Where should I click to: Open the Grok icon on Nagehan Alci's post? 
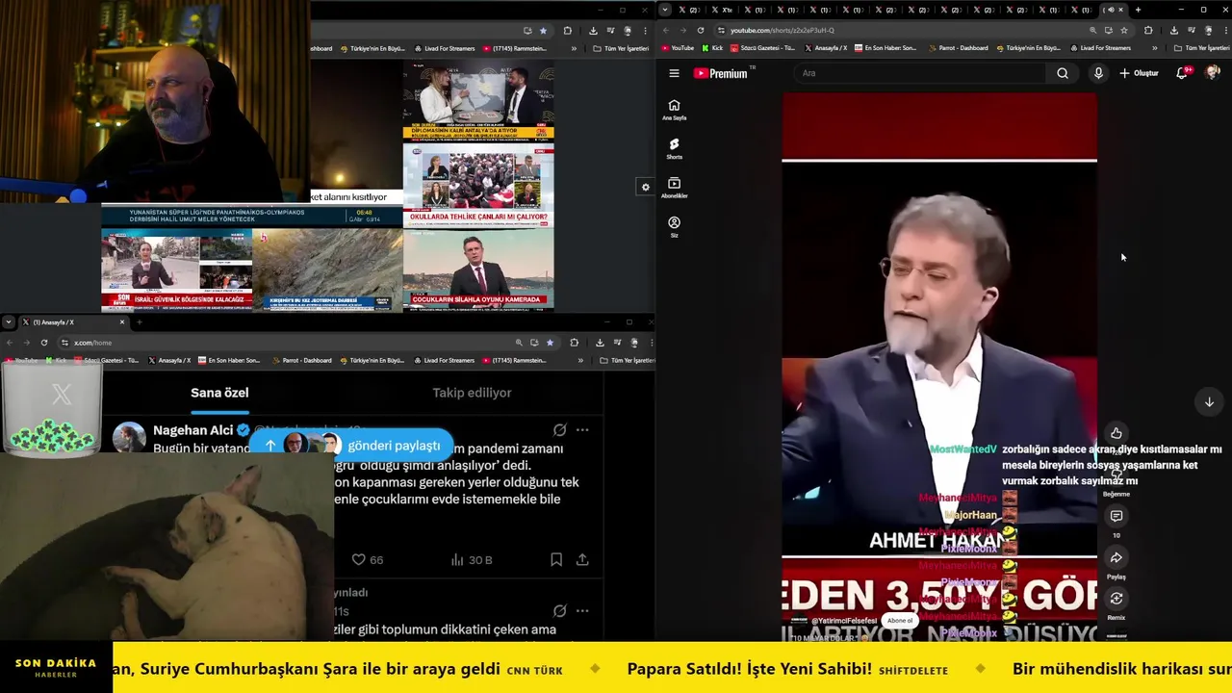coord(559,430)
